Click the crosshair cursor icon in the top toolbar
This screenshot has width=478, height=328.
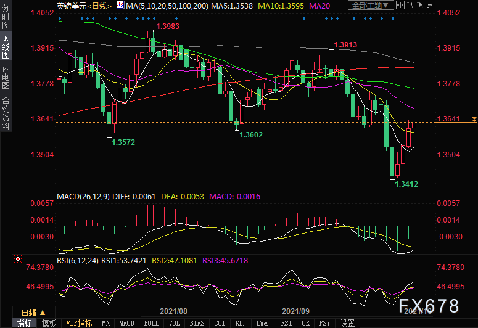[400, 5]
